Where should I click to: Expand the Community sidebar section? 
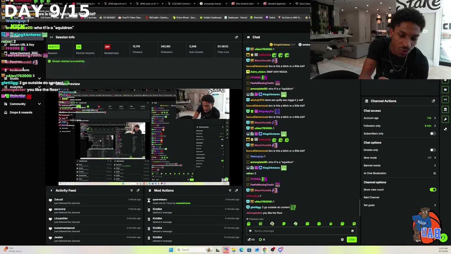click(x=39, y=104)
